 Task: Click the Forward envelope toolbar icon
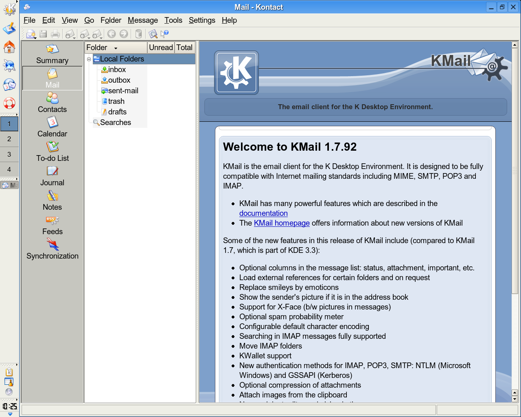(x=97, y=34)
